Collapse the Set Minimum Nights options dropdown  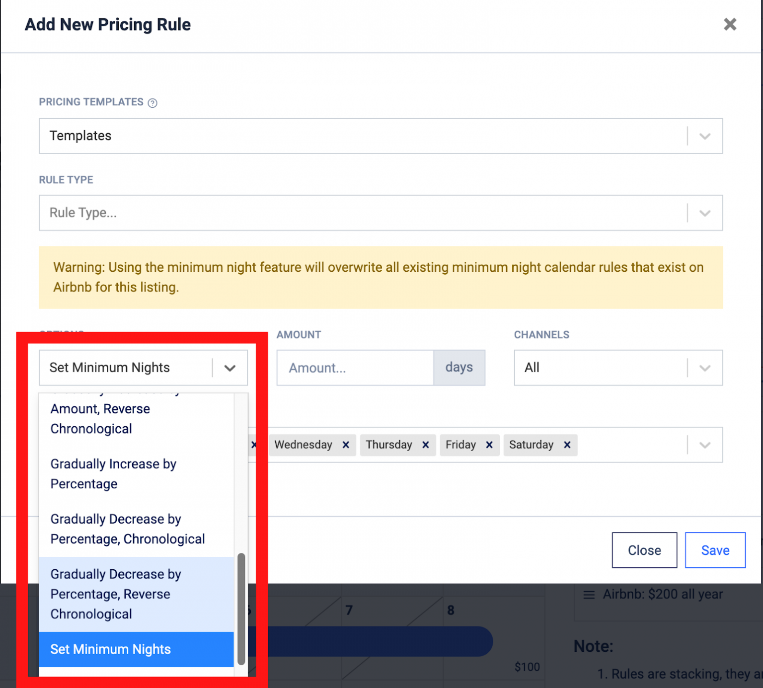point(229,368)
